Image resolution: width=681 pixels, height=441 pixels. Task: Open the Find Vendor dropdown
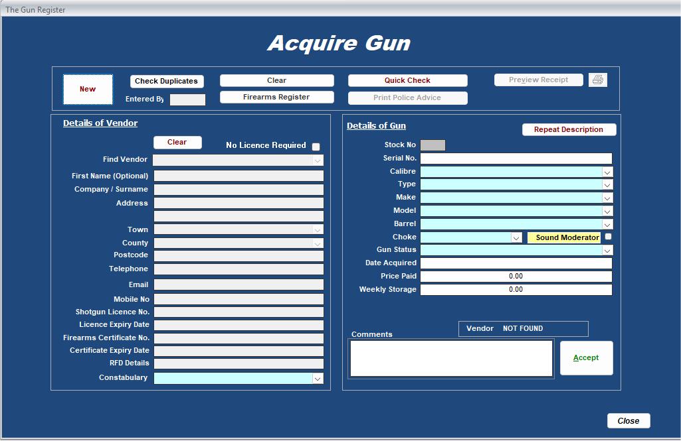point(318,159)
